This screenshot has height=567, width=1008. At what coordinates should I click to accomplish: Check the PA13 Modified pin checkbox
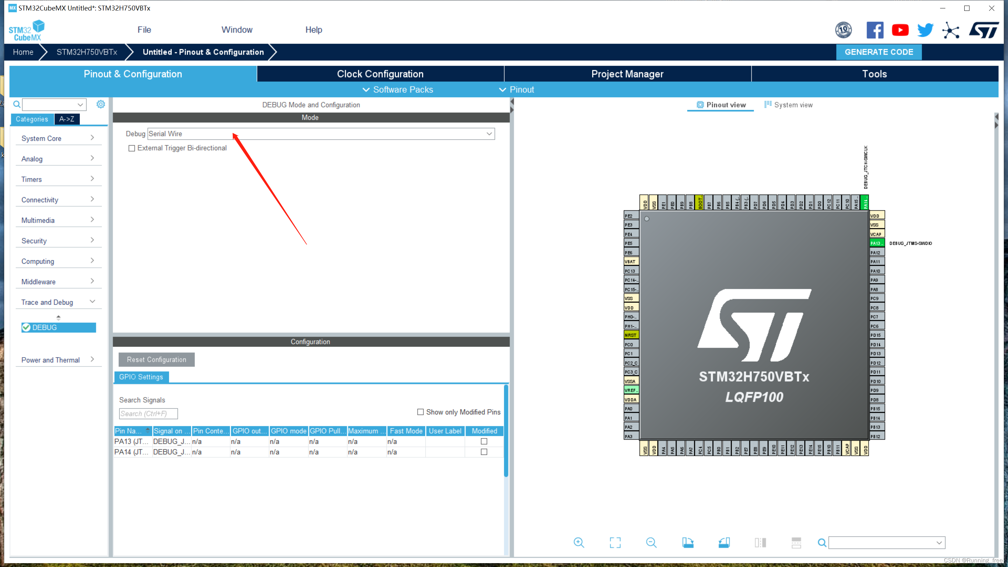(484, 441)
